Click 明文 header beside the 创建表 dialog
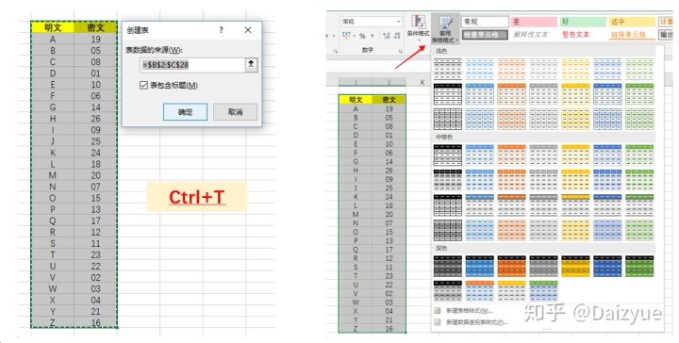679x343 pixels. [x=53, y=27]
